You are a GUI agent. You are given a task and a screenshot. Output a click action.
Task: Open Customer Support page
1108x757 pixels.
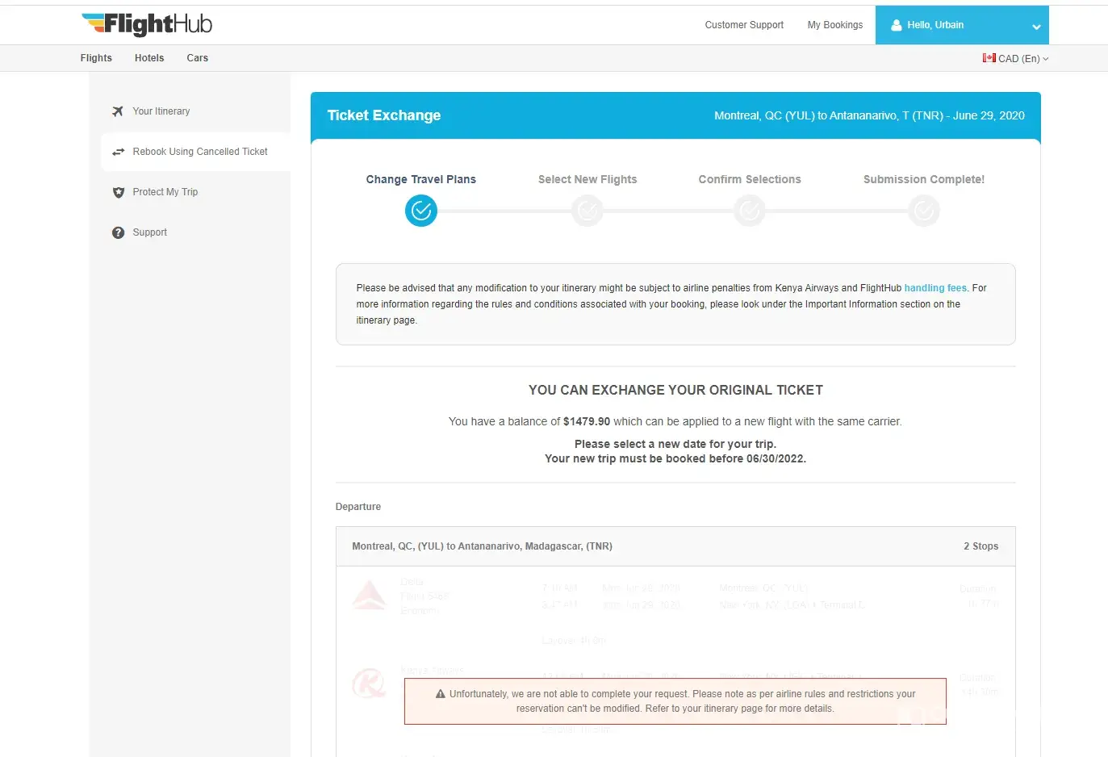[x=744, y=25]
